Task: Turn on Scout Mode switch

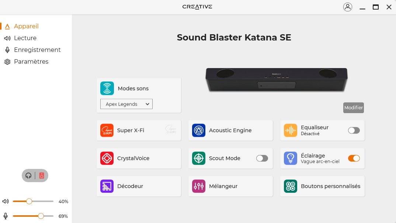Action: [x=262, y=158]
